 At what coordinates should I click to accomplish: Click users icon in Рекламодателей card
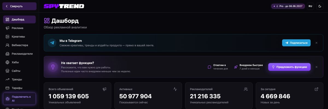(x=246, y=89)
